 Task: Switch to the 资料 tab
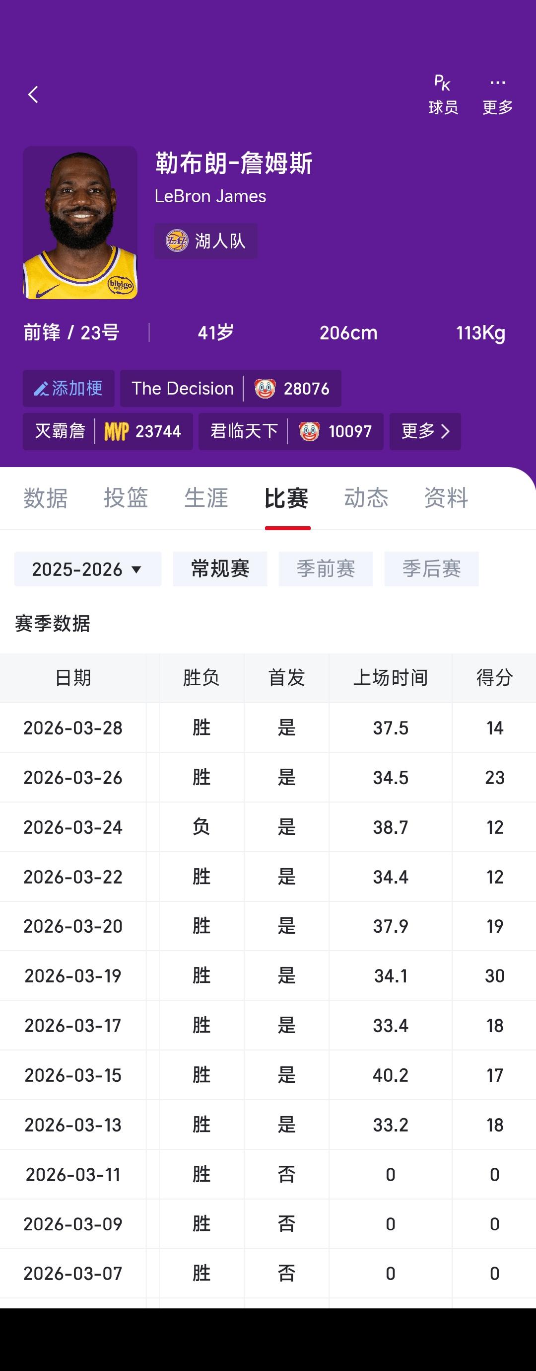(x=446, y=498)
